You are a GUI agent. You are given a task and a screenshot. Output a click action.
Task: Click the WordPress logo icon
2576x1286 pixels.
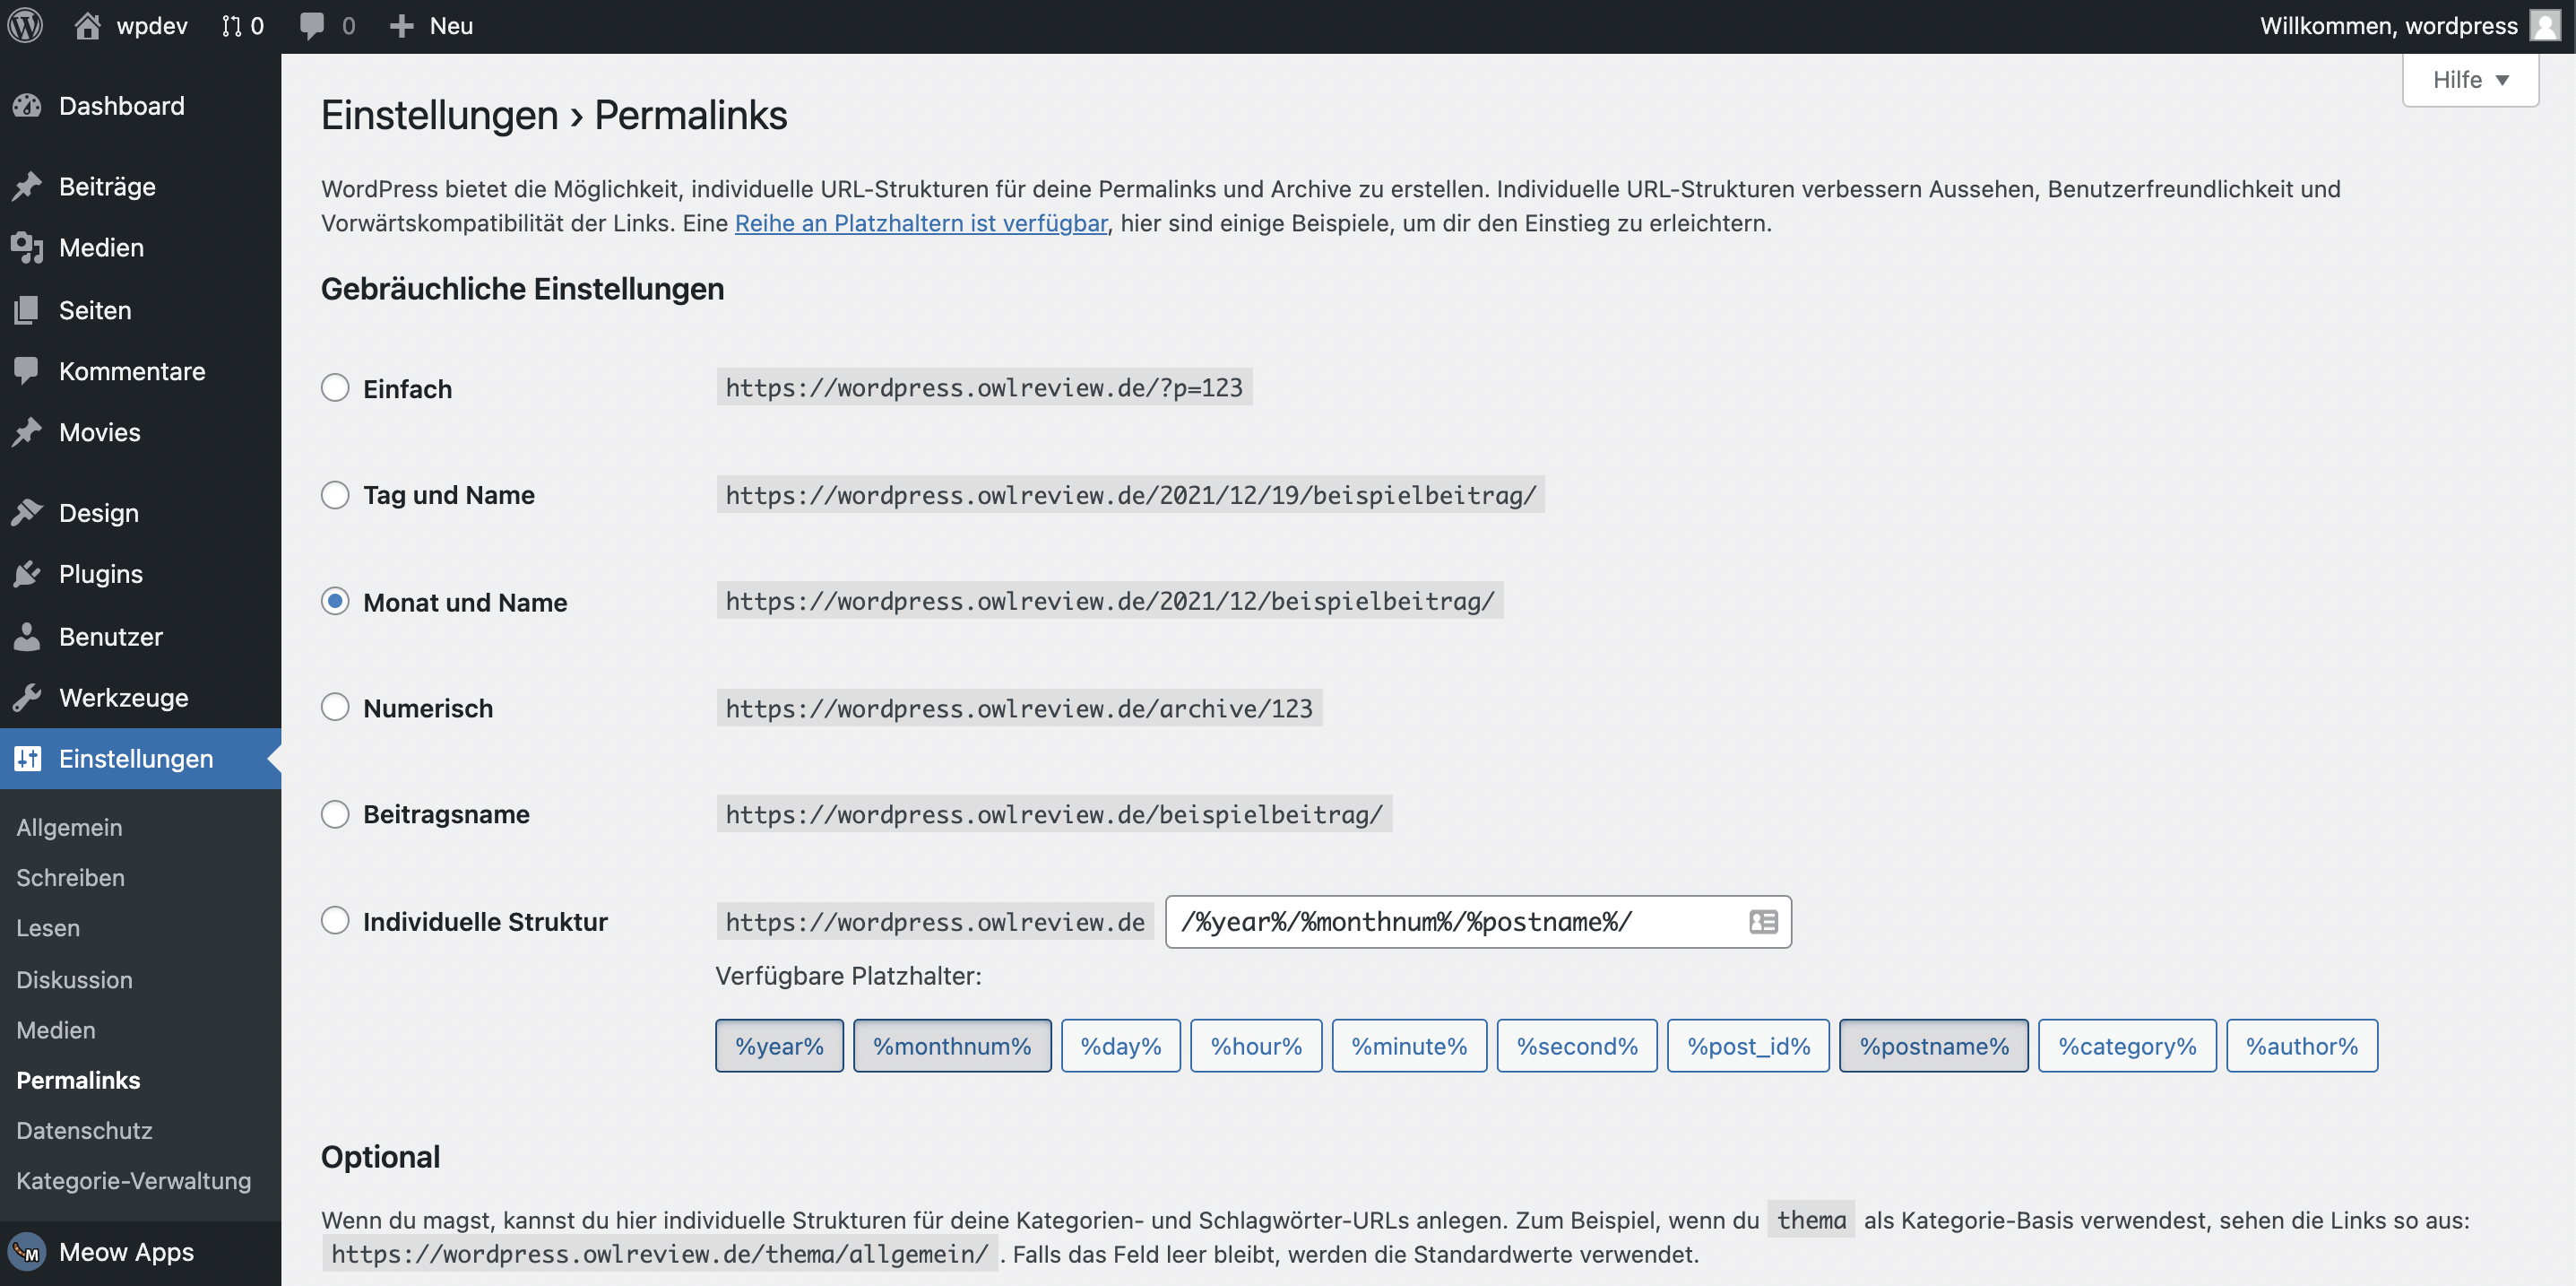click(x=25, y=25)
